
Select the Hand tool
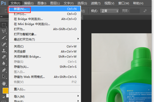click(4, 84)
